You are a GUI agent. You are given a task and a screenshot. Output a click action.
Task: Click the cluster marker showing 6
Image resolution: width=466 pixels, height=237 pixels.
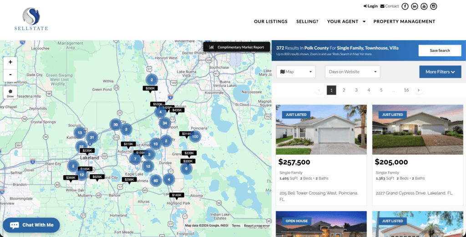coord(186,169)
